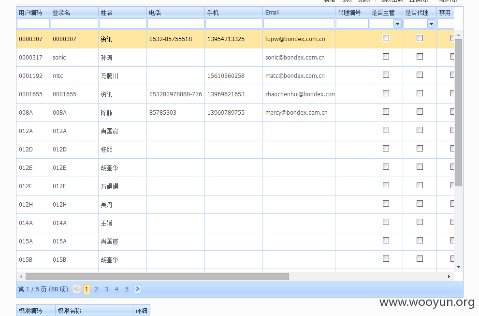479x316 pixels.
Task: Focus the 登录名 filter field
Action: (x=74, y=24)
